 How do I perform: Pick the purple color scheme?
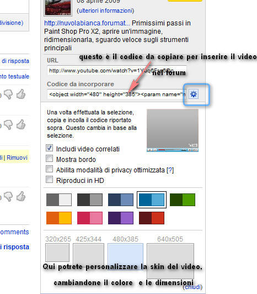121,218
